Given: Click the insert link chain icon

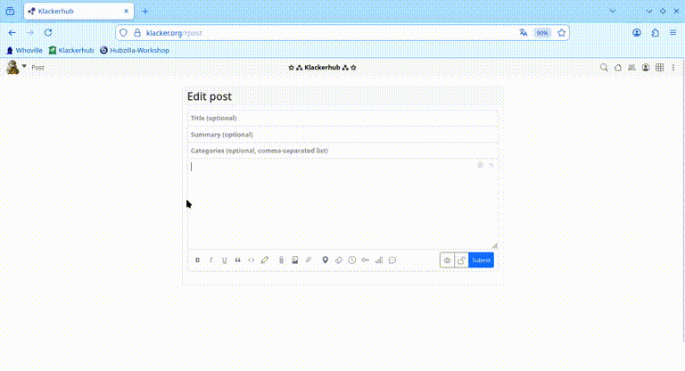Looking at the screenshot, I should (309, 260).
